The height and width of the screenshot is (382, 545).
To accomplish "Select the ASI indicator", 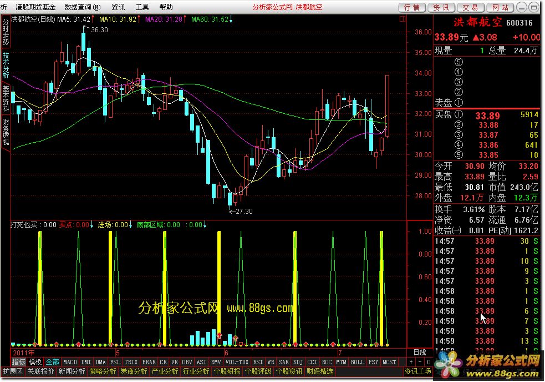I will pyautogui.click(x=202, y=362).
